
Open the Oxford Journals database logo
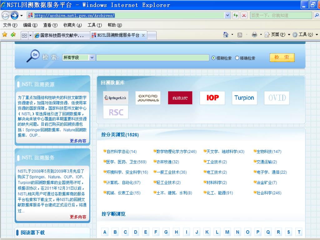pyautogui.click(x=148, y=98)
